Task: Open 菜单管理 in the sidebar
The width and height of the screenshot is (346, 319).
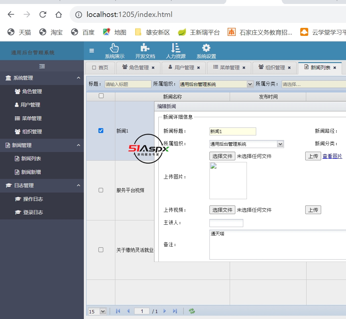Action: pos(42,118)
